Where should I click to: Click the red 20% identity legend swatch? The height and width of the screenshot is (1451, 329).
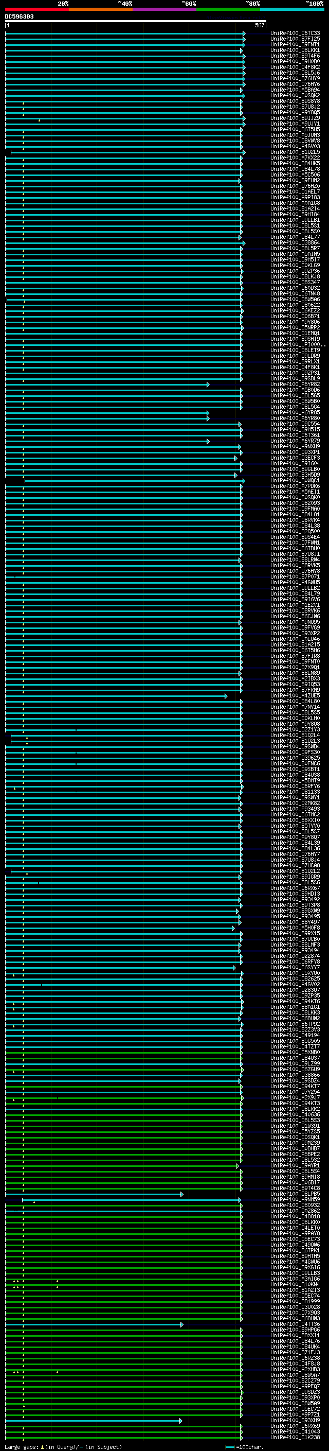(x=37, y=9)
